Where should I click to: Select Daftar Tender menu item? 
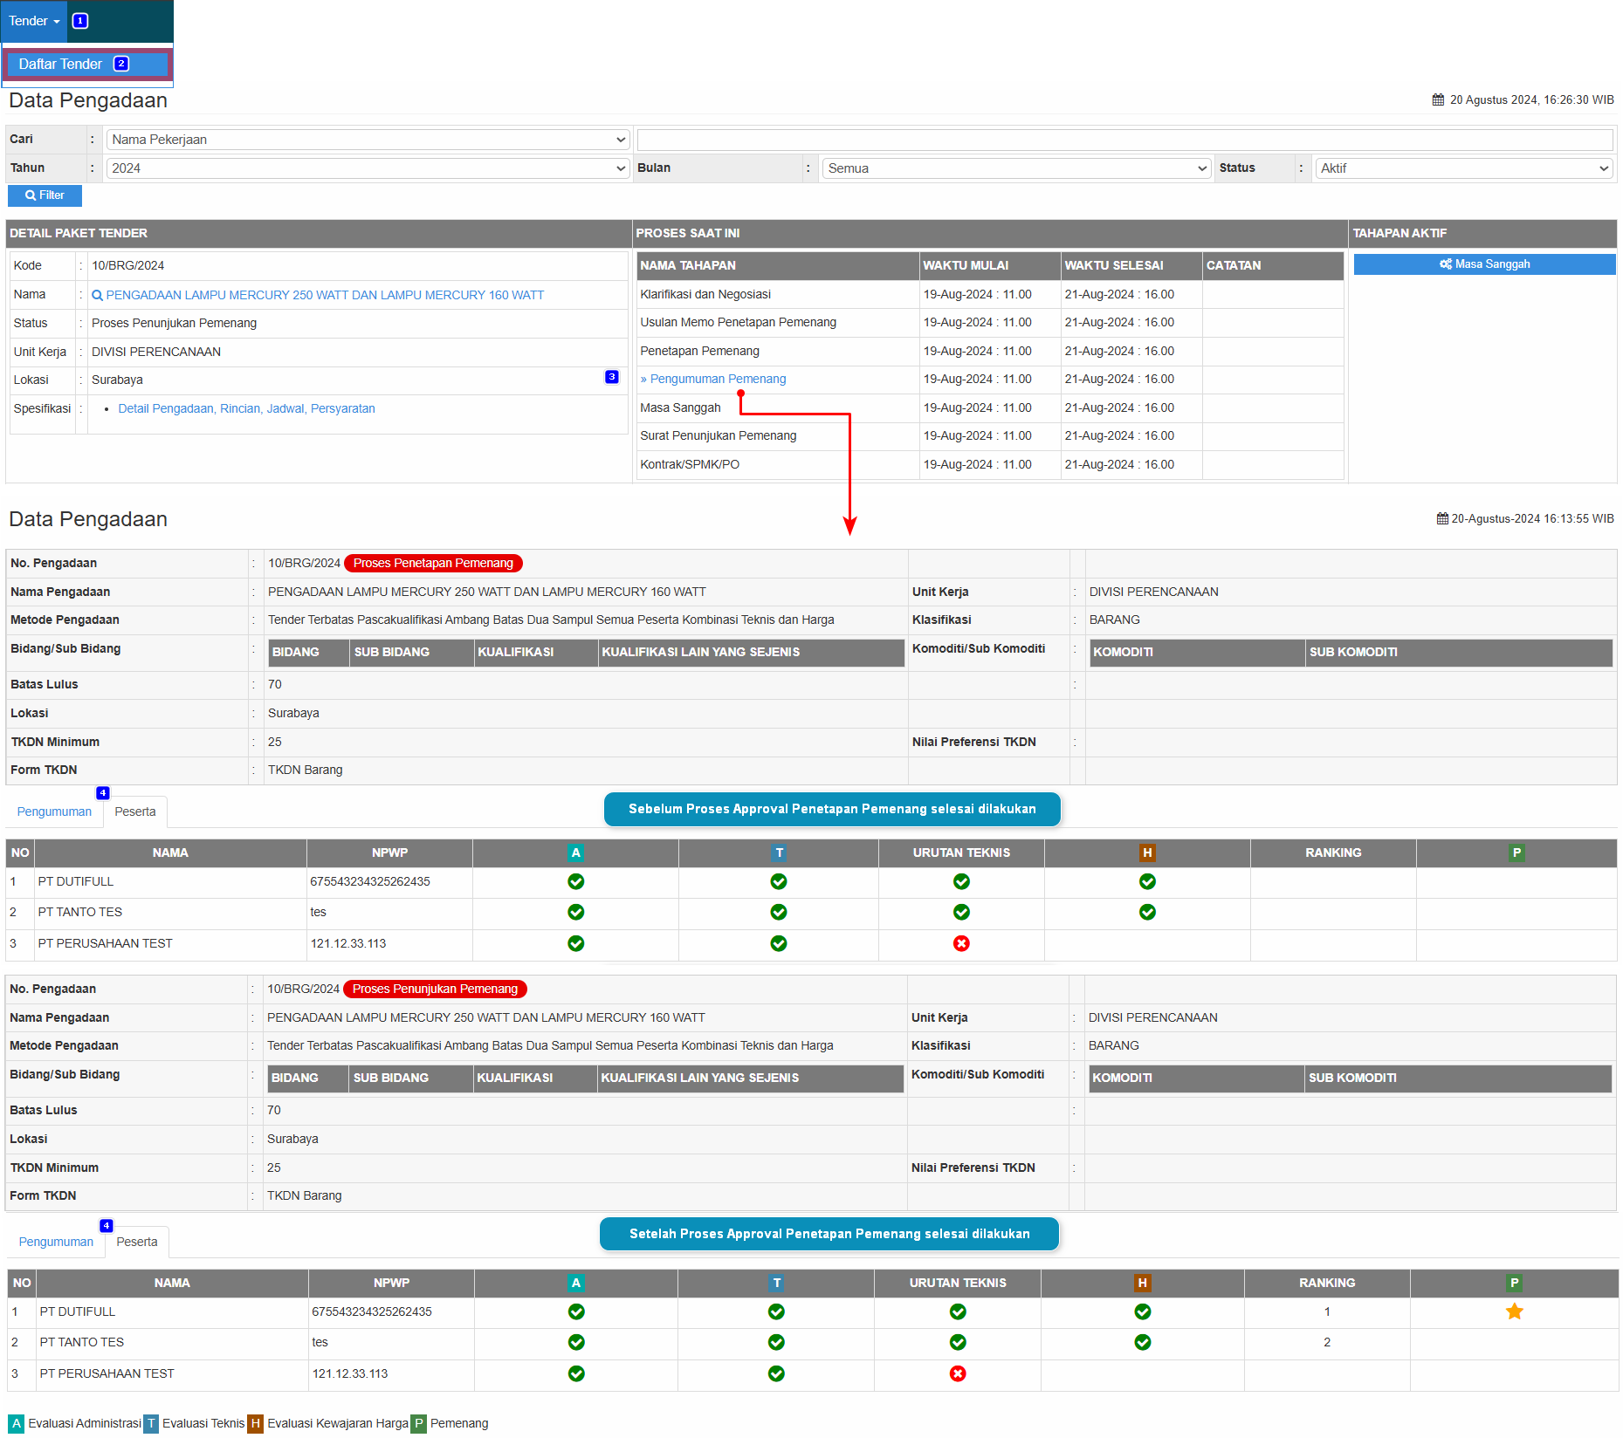pyautogui.click(x=61, y=65)
